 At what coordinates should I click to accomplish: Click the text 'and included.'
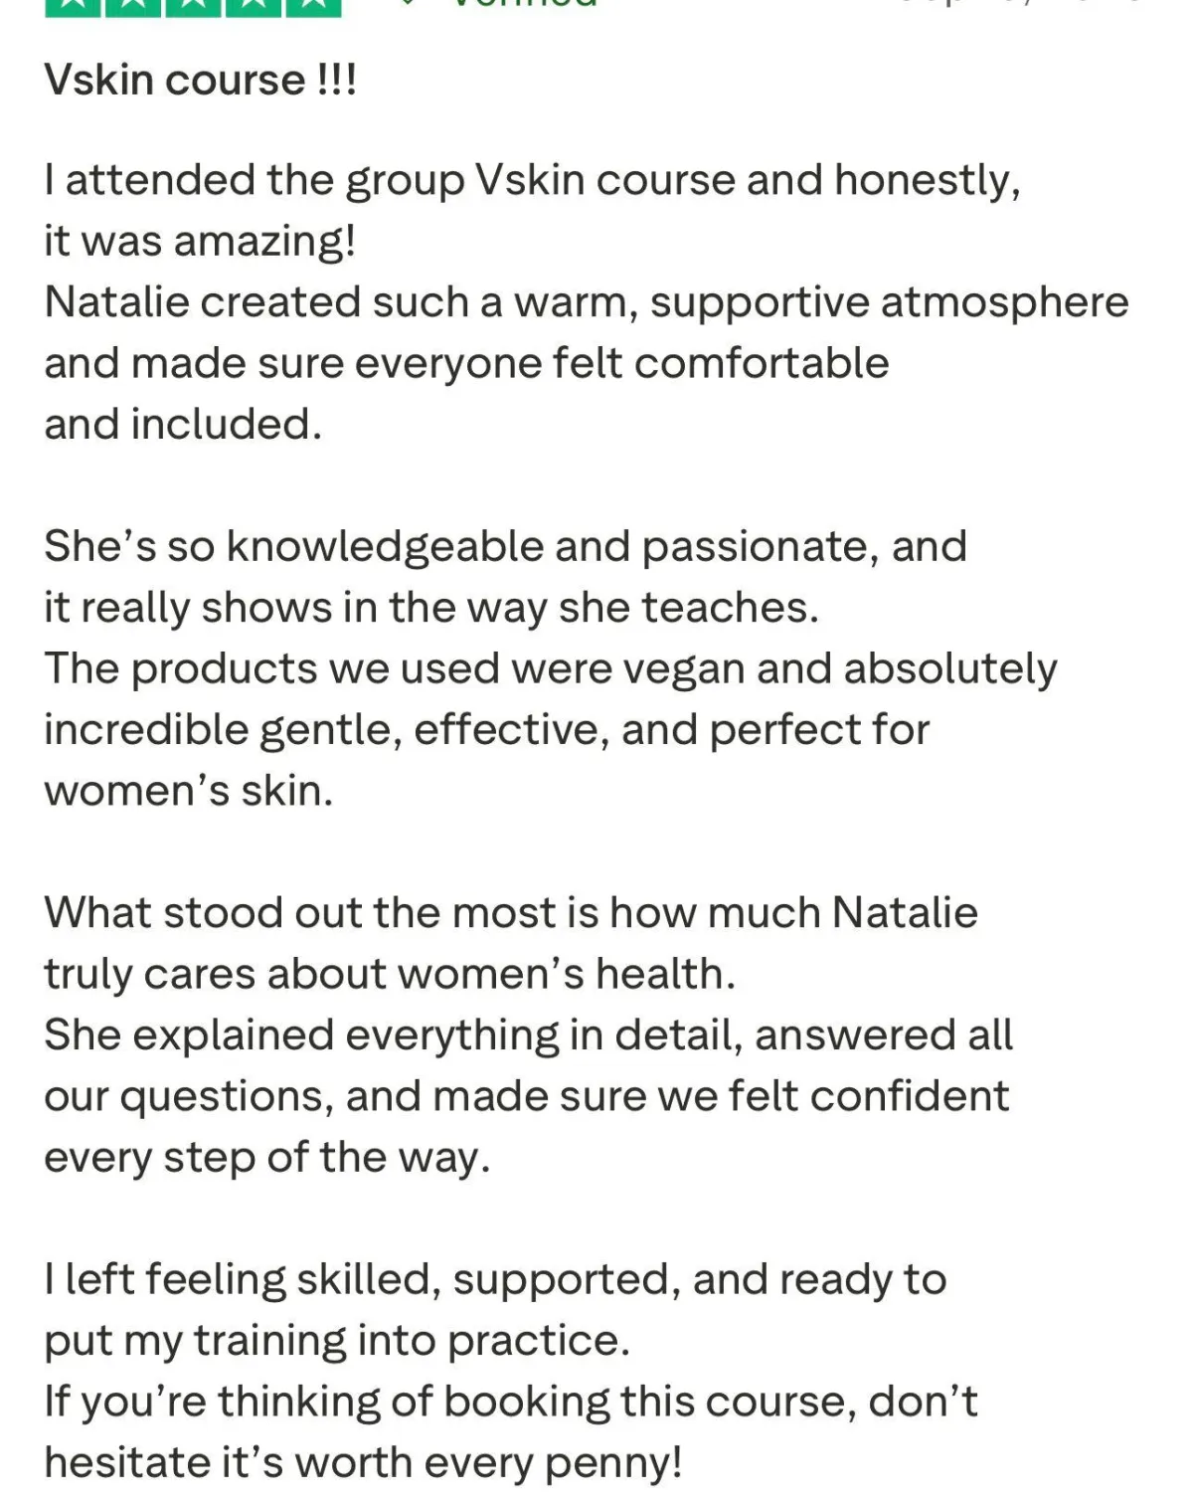(183, 425)
